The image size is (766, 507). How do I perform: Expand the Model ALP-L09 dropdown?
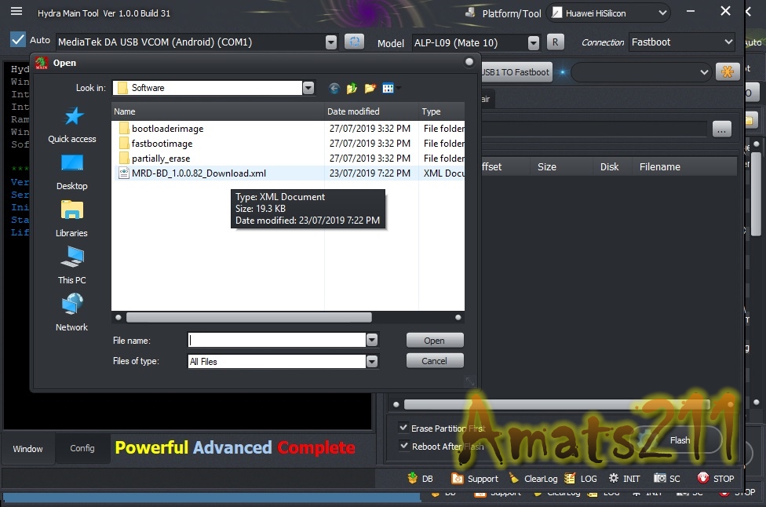[534, 43]
